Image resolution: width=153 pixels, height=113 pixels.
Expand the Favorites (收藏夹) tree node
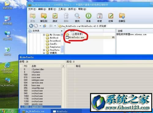click(44, 53)
